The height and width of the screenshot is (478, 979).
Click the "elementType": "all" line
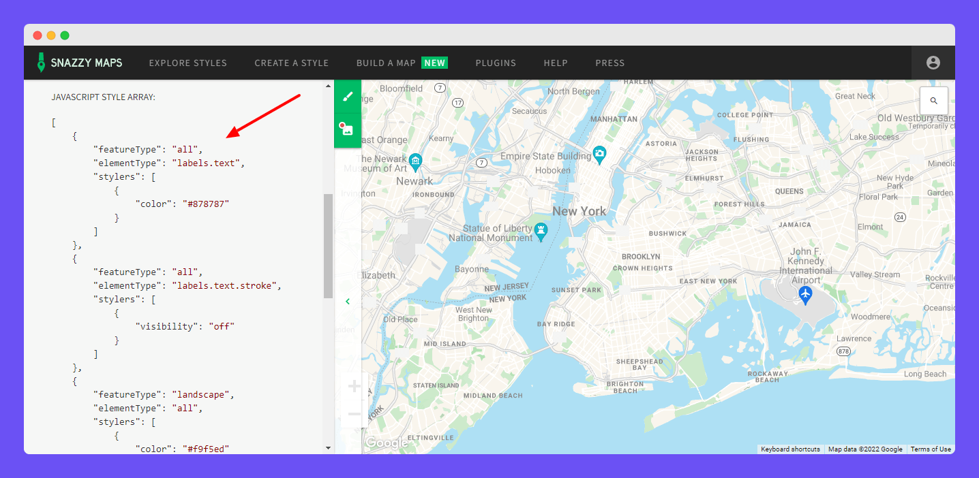[148, 409]
